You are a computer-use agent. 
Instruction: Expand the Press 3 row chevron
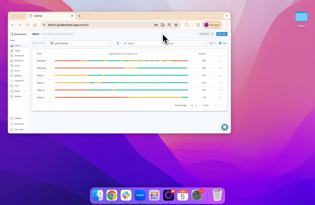221,76
